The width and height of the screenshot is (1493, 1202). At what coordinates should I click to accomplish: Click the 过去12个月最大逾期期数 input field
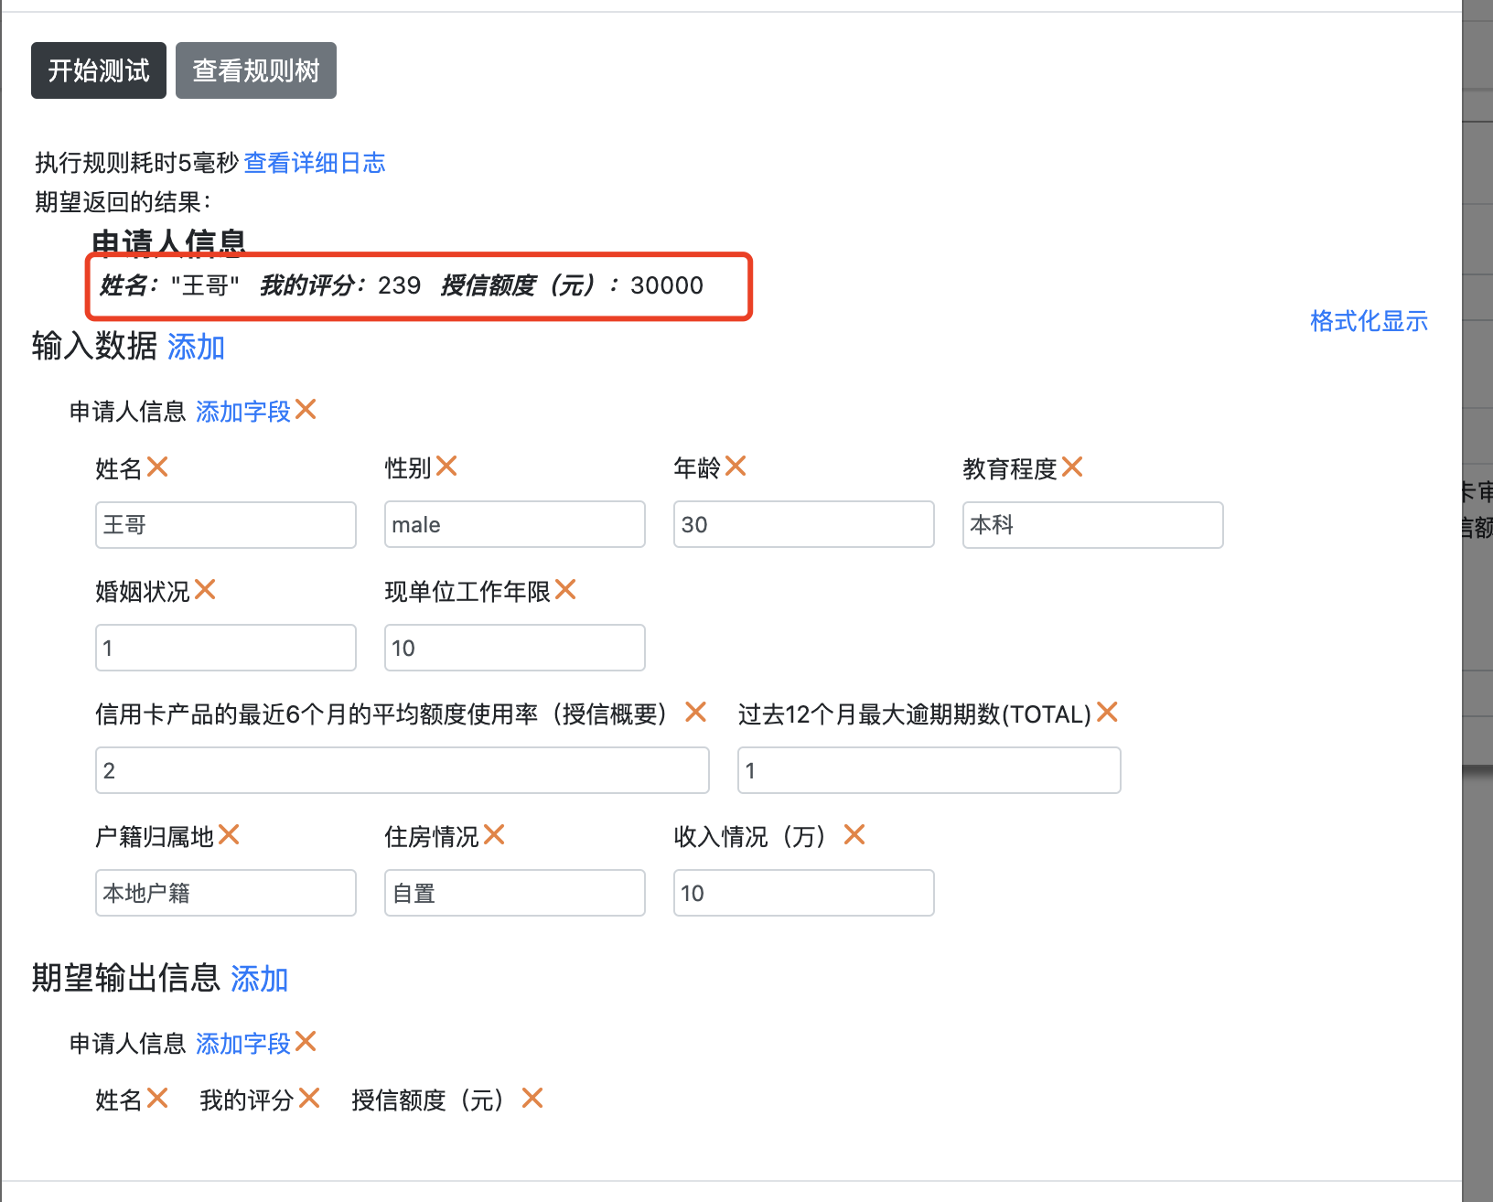click(929, 770)
